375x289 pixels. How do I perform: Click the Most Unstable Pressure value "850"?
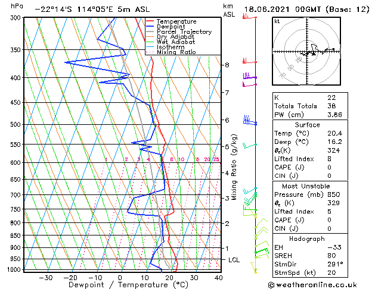(x=334, y=194)
